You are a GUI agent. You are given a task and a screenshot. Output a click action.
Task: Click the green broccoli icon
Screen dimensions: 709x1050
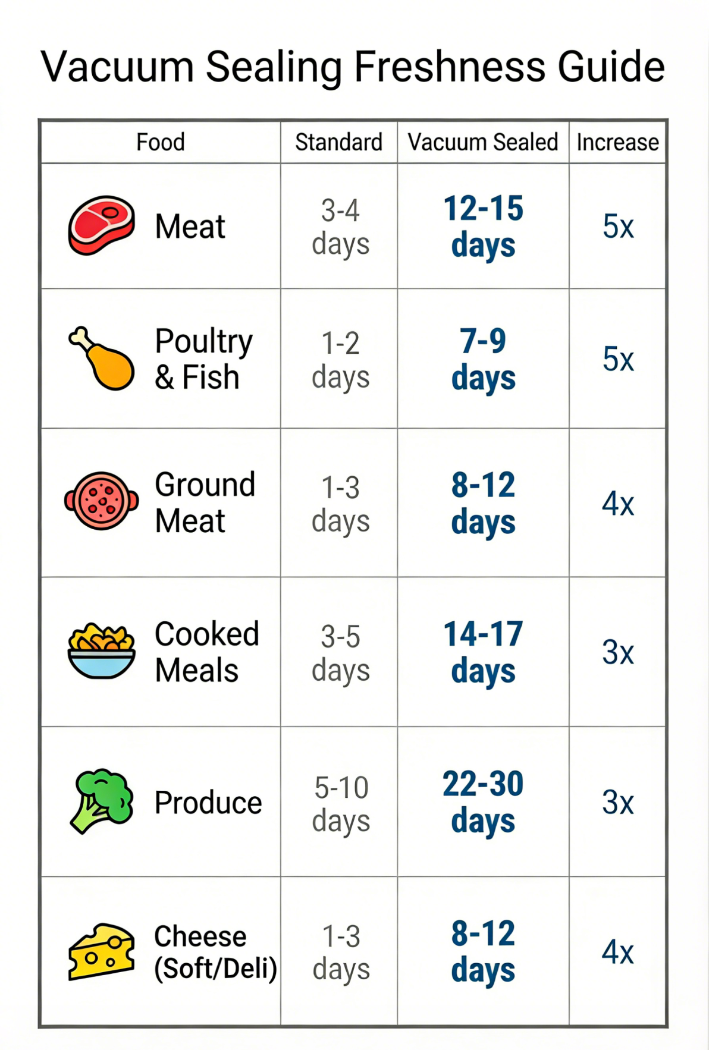coord(102,801)
